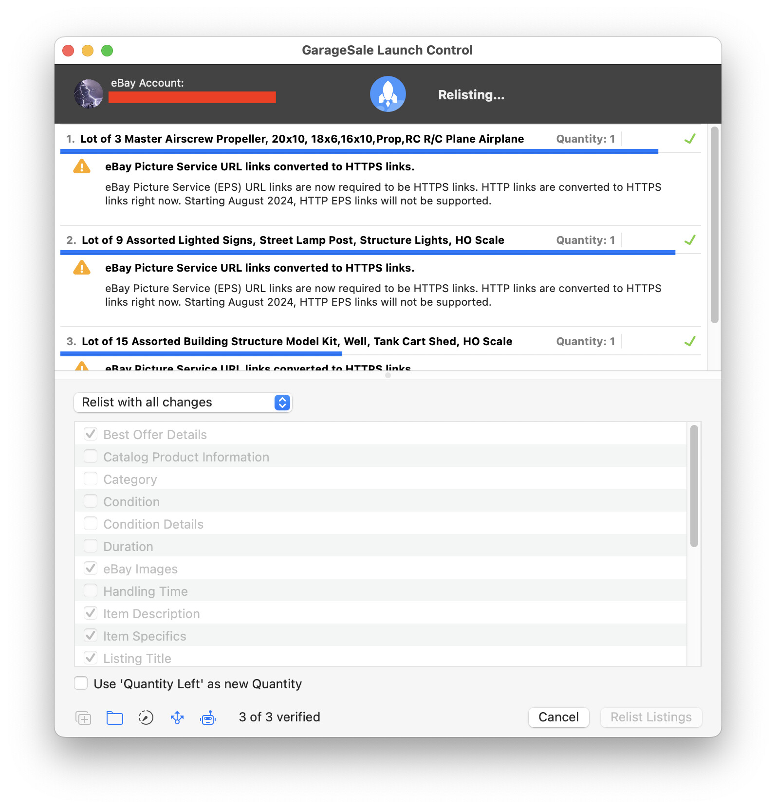Click progress bar under Assorted Lighted Signs listing
776x809 pixels.
coord(368,253)
